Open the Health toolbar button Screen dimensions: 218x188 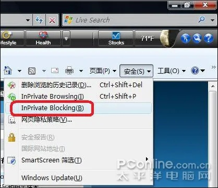click(43, 38)
